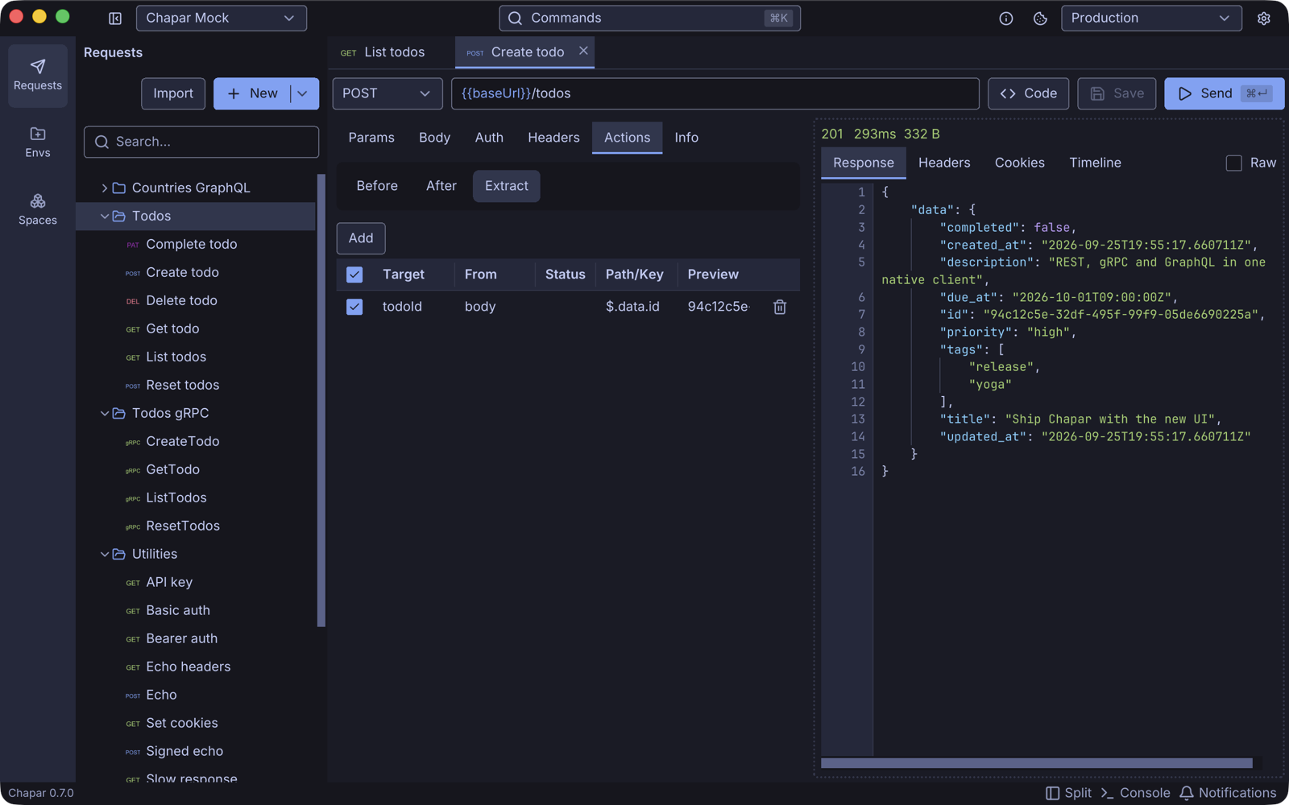
Task: Open the Params tab
Action: click(x=371, y=138)
